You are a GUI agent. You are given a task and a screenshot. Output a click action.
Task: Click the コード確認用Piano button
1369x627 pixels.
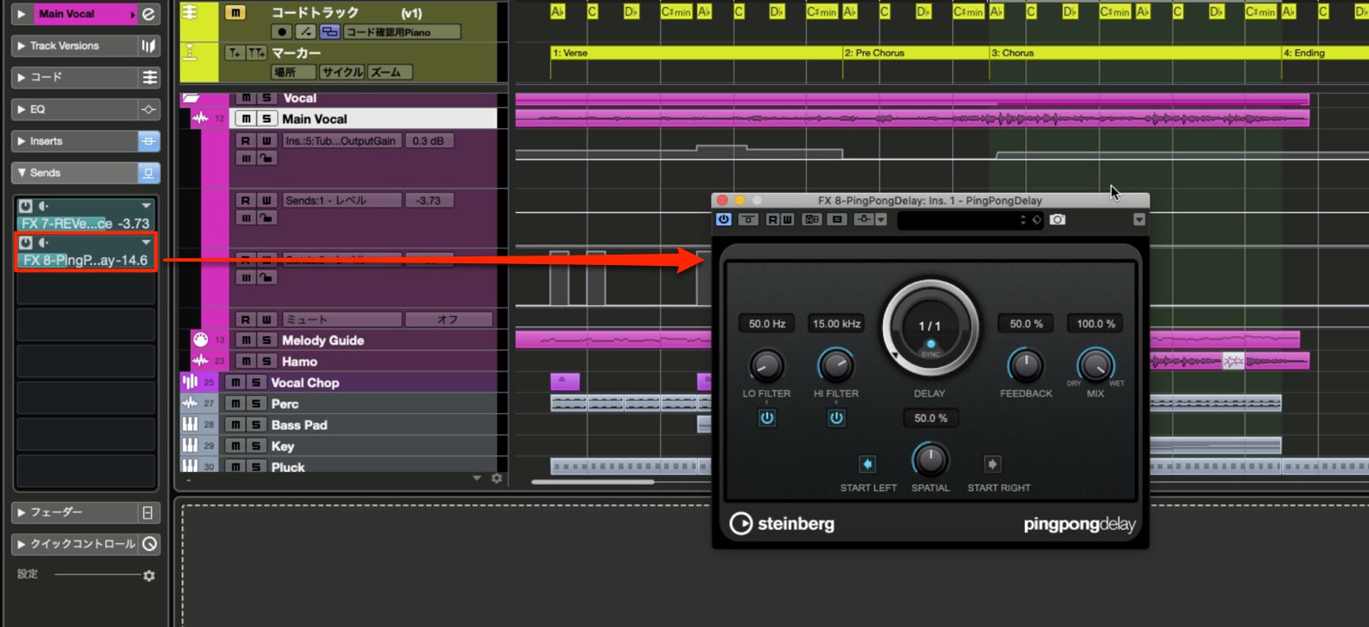(401, 32)
